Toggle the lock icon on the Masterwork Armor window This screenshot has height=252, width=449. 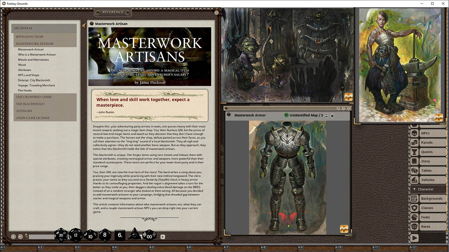[x=332, y=115]
